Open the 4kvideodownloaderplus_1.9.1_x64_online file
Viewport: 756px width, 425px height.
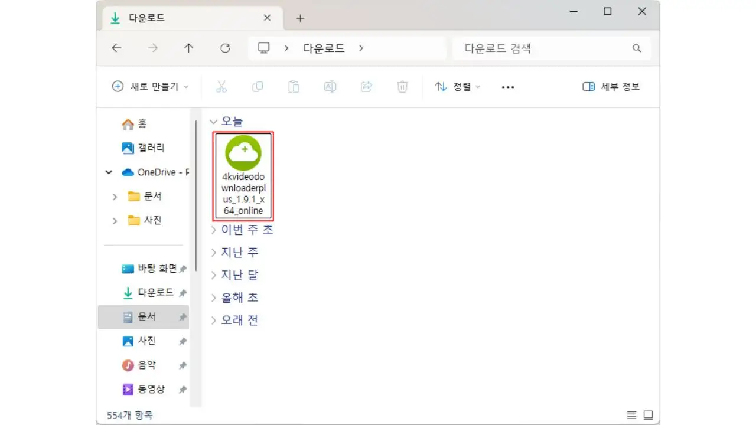coord(244,176)
